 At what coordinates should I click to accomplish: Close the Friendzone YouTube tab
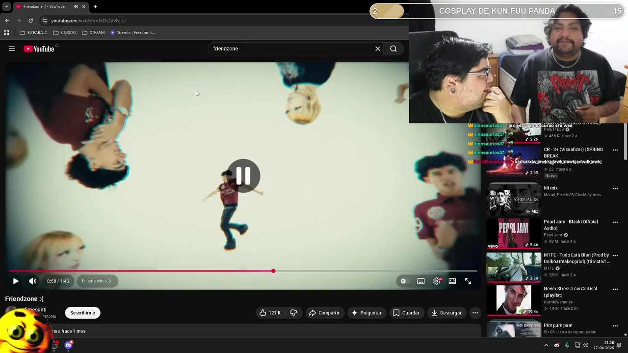tap(83, 7)
